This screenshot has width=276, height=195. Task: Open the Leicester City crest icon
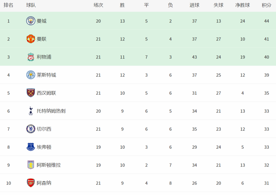tap(31, 75)
